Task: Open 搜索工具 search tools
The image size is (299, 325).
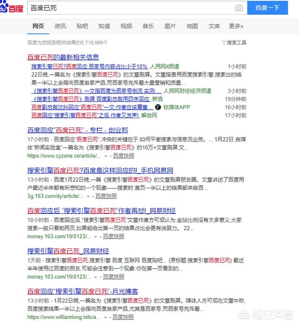Action: 236,42
